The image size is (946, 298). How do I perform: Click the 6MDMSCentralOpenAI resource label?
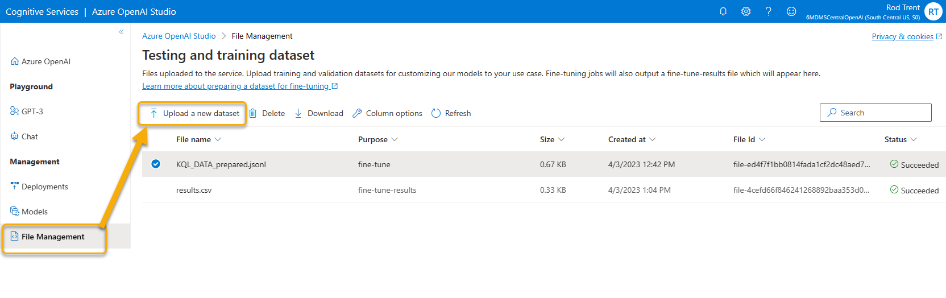[863, 18]
